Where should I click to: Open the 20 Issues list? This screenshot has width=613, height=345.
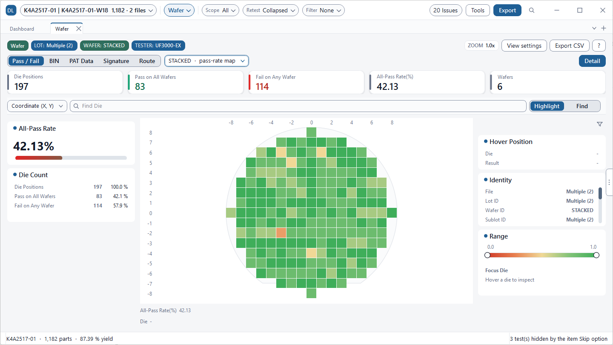[446, 10]
